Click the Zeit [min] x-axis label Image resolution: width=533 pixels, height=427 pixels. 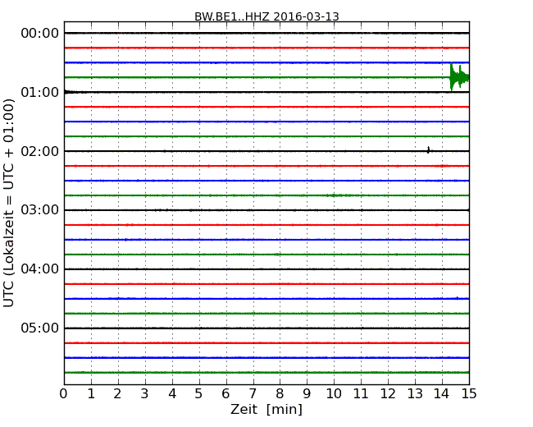coord(266,409)
